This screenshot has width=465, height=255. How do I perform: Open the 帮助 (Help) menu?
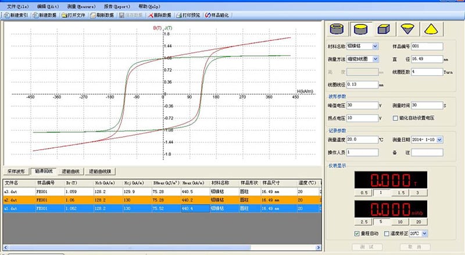149,6
